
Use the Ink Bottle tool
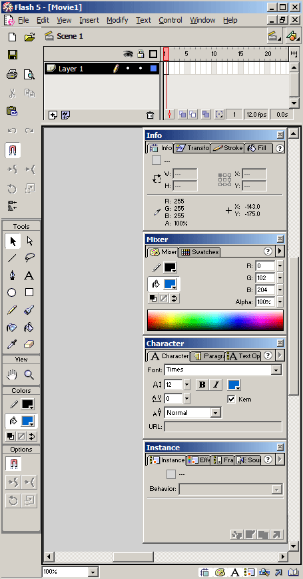pyautogui.click(x=12, y=327)
